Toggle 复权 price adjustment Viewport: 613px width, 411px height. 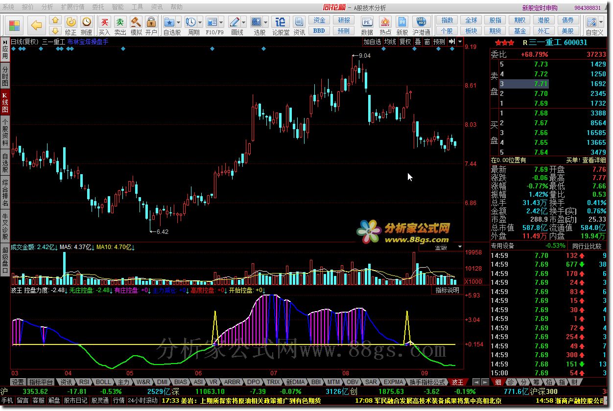405,42
